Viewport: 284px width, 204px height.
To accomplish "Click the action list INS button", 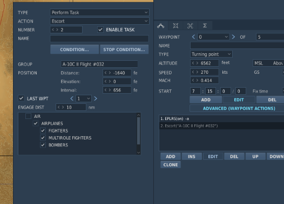I will pos(192,157).
